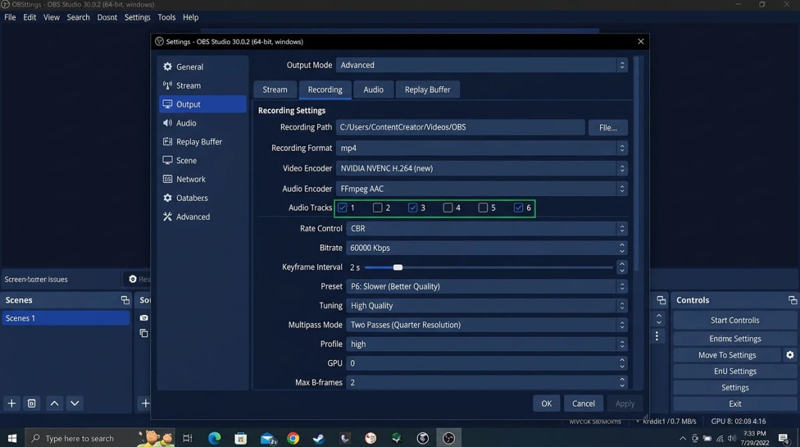
Task: Click the GPU value stepper
Action: coord(622,363)
